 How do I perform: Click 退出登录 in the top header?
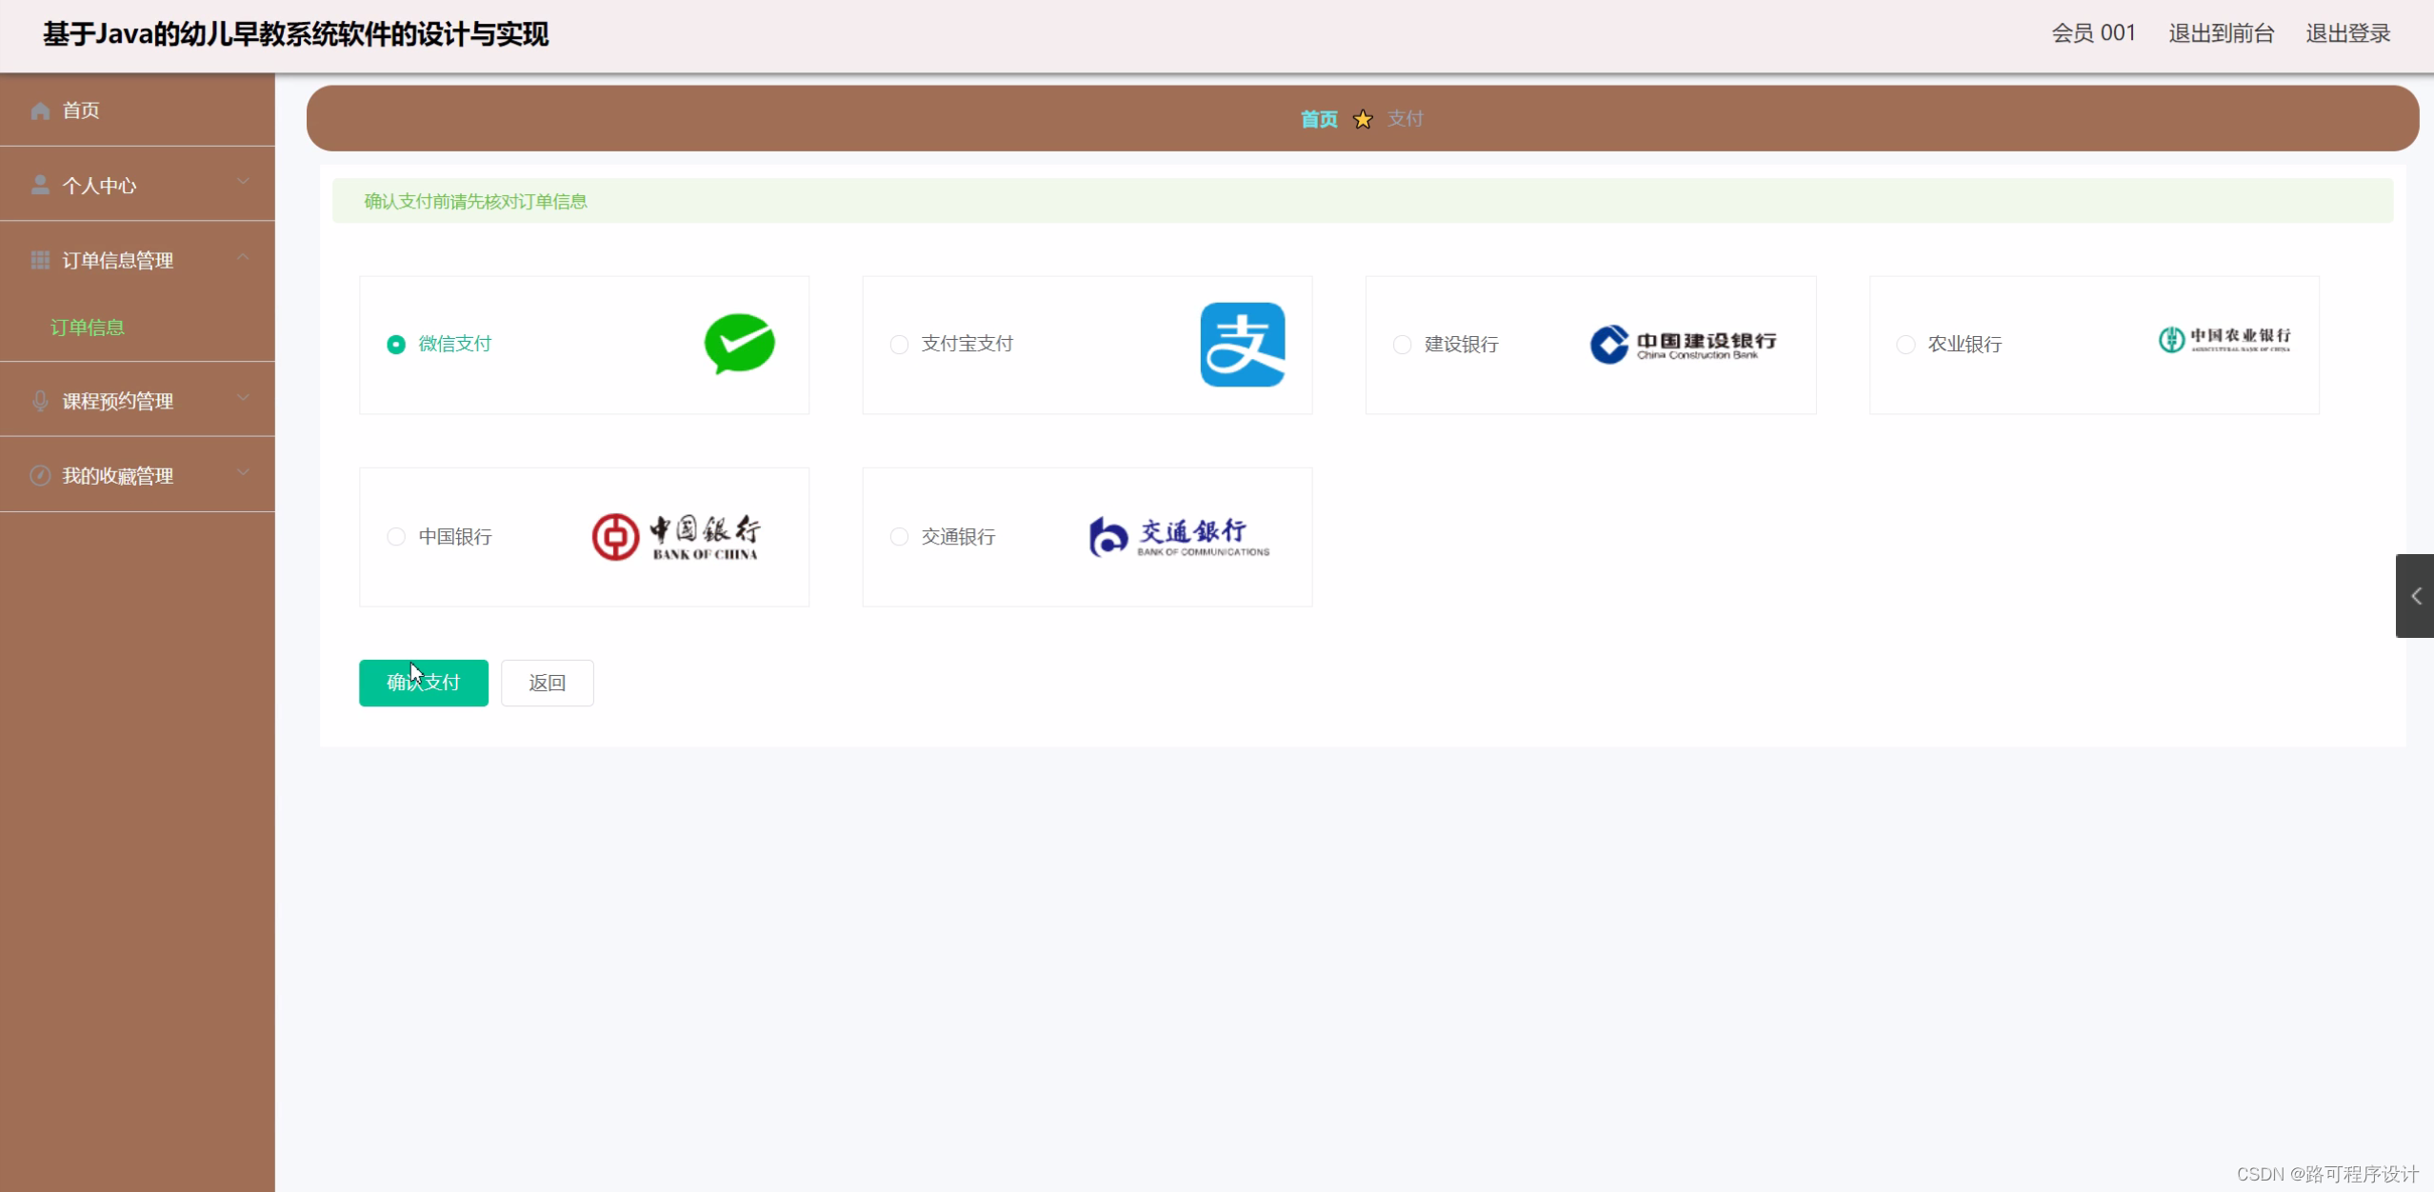2347,33
